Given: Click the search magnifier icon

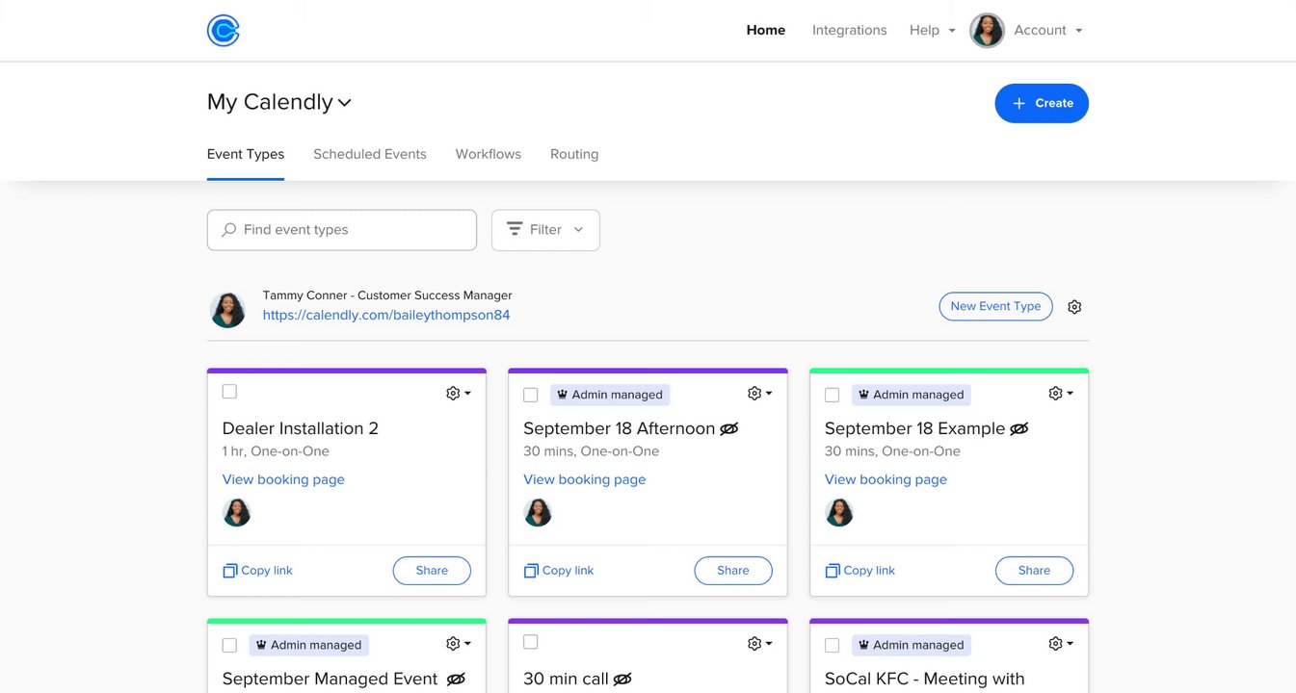Looking at the screenshot, I should pos(229,230).
